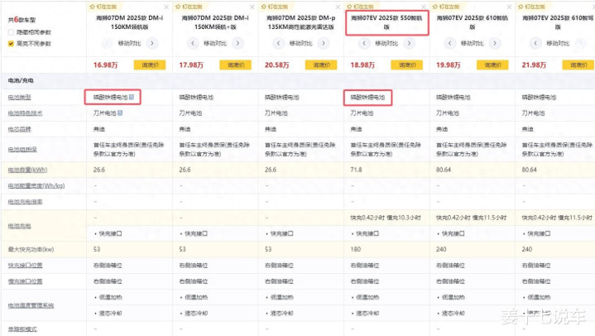The height and width of the screenshot is (336, 595).
Task: Remove the 16.98万 海狮07DM column with its X icon
Action: point(166,5)
